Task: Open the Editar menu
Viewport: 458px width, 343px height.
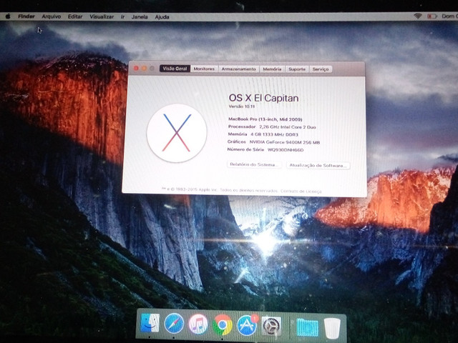Action: [75, 16]
